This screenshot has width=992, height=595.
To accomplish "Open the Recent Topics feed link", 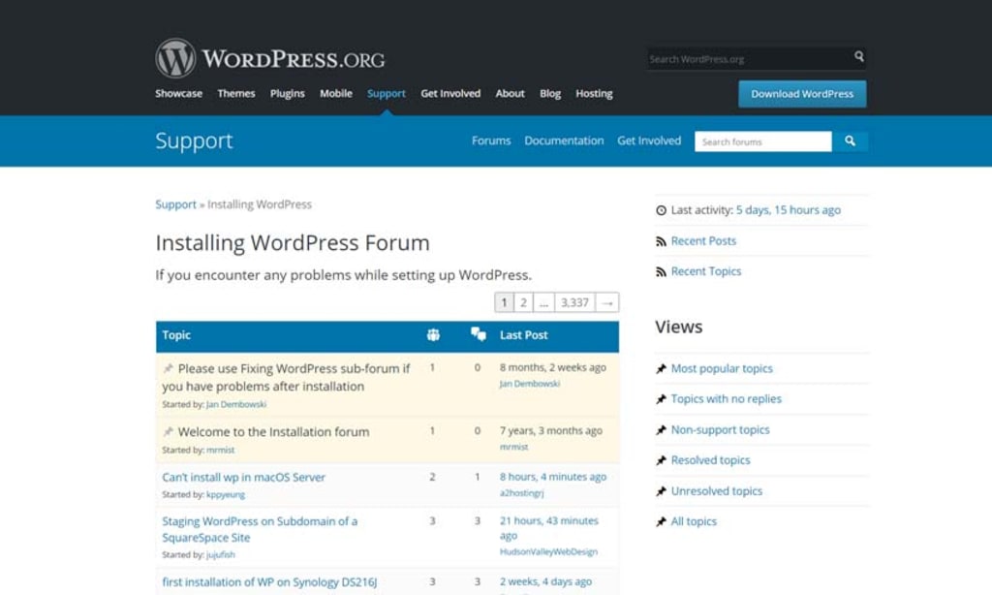I will point(706,271).
